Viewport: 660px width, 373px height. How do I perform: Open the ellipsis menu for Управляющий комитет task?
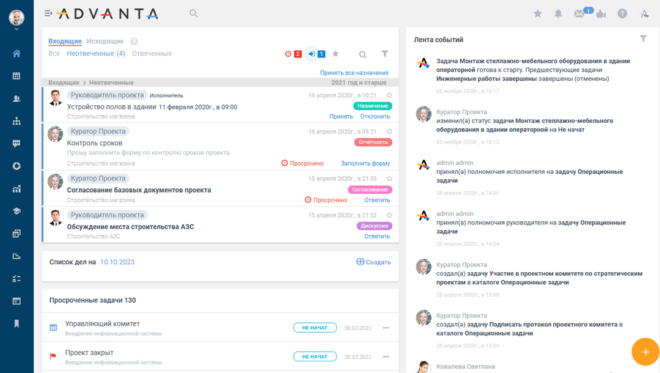pos(386,328)
